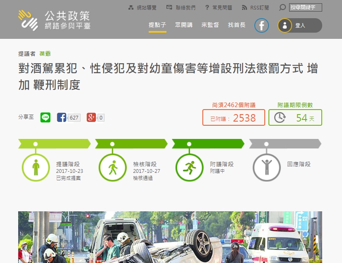
Task: Select the 檢核階段 walking person icon
Action: [x=112, y=167]
